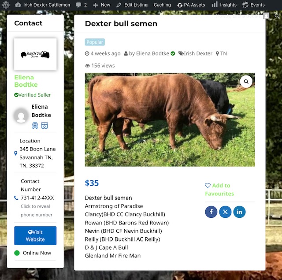Open the WordPress logo menu
This screenshot has width=282, height=280.
pos(6,5)
